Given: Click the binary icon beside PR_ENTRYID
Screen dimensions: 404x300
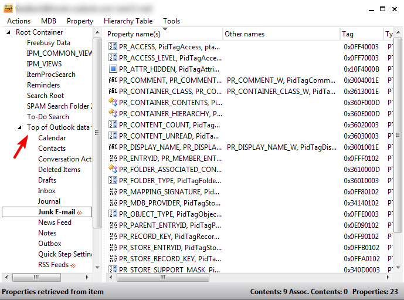Looking at the screenshot, I should (x=113, y=158).
